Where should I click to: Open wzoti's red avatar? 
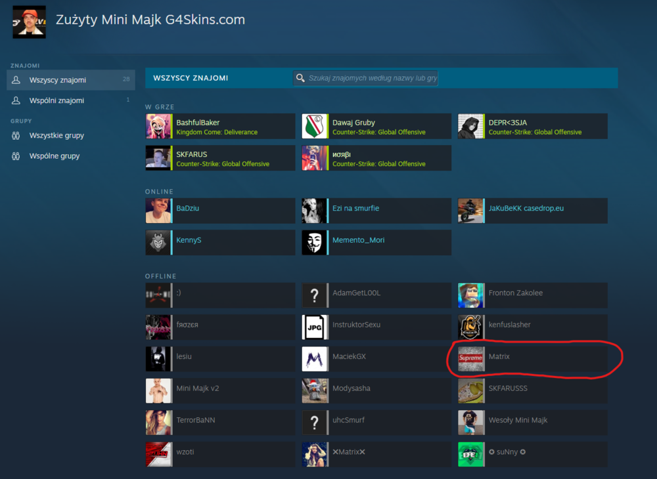click(x=158, y=454)
